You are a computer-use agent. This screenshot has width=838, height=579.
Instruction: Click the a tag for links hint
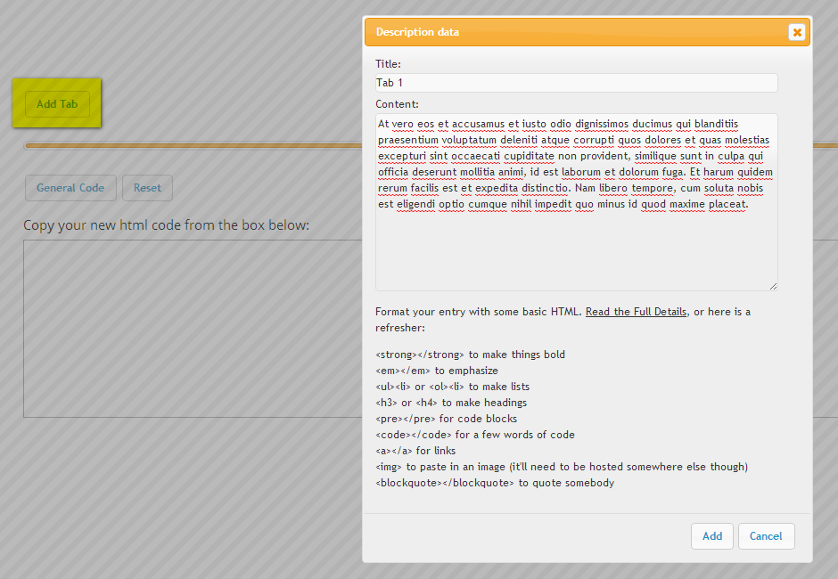point(415,451)
